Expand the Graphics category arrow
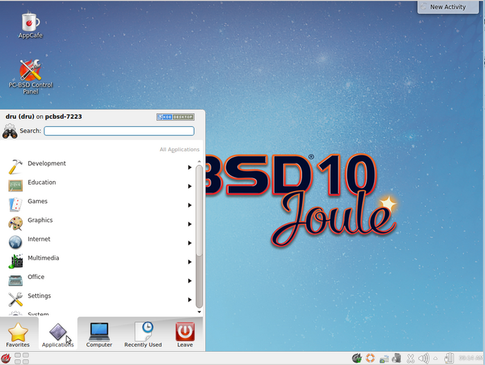 190,224
